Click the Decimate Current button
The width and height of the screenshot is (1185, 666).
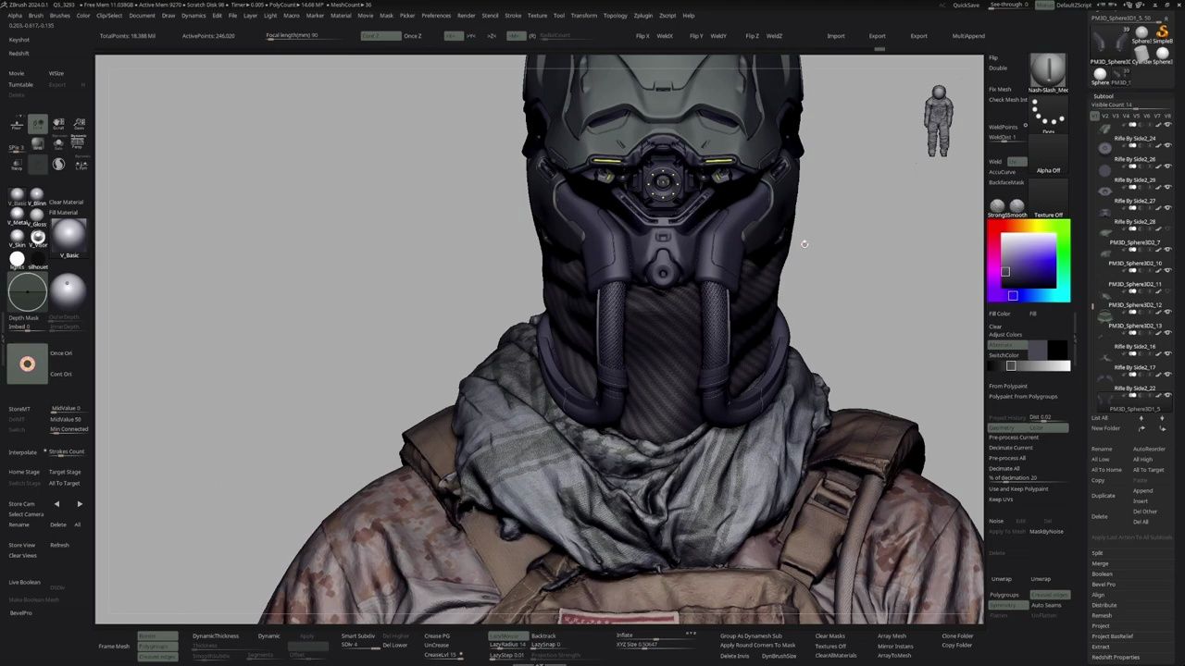click(1010, 448)
